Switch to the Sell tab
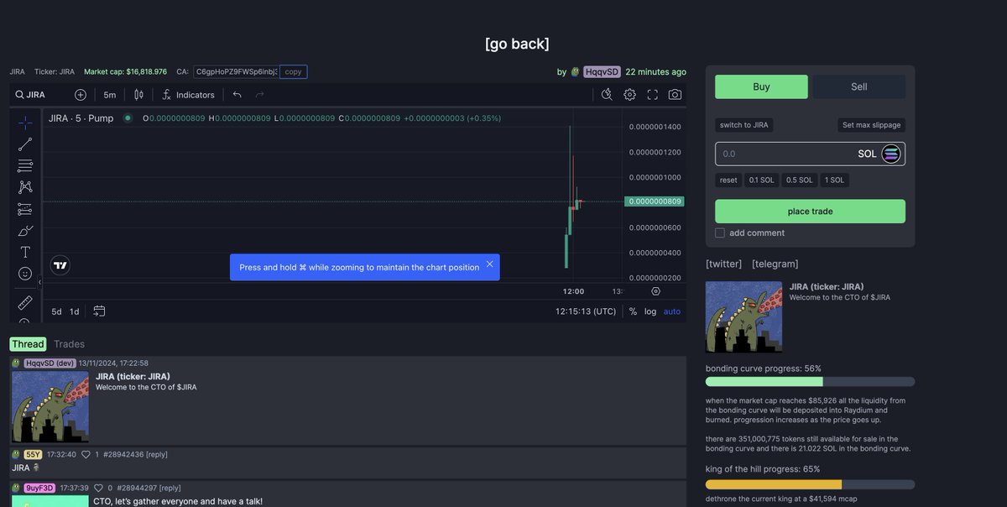This screenshot has width=1007, height=507. 859,86
